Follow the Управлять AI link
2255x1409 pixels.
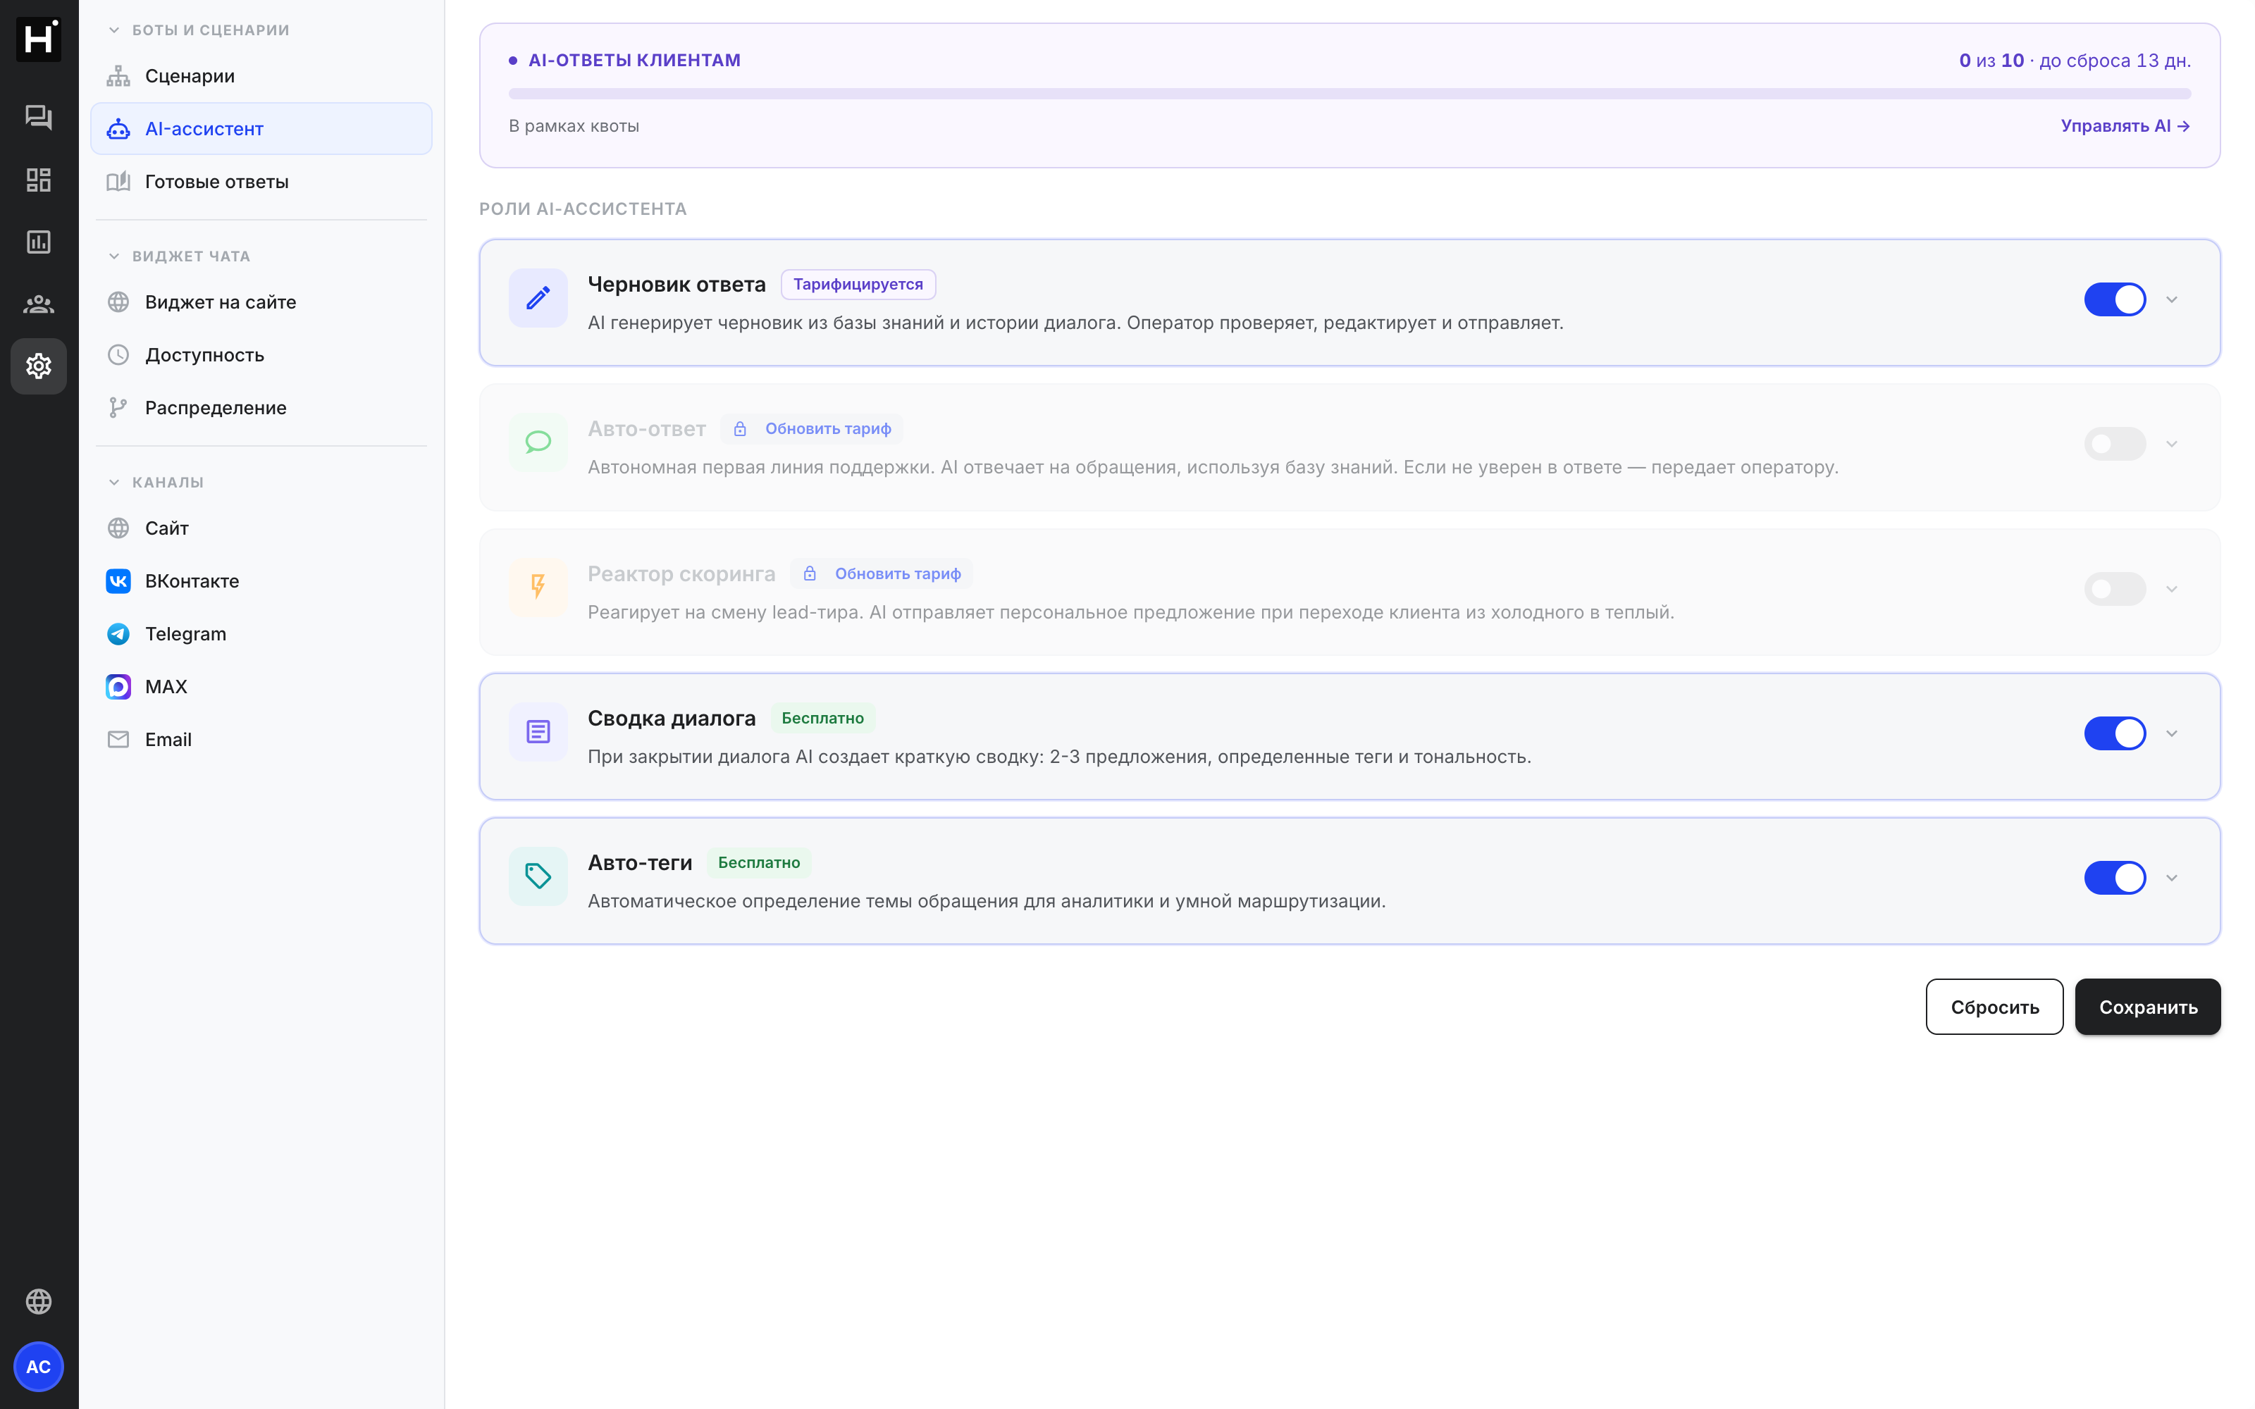click(x=2125, y=126)
